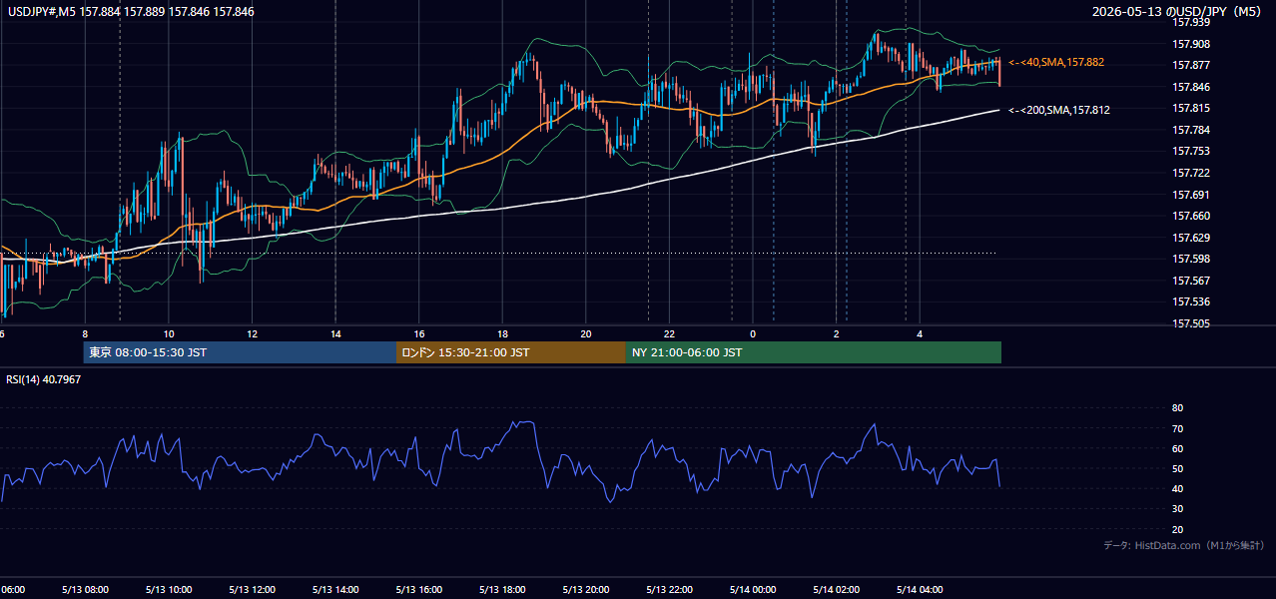Screen dimensions: 1276x599
Task: Click the 5/14 04:00 time label
Action: [x=921, y=590]
